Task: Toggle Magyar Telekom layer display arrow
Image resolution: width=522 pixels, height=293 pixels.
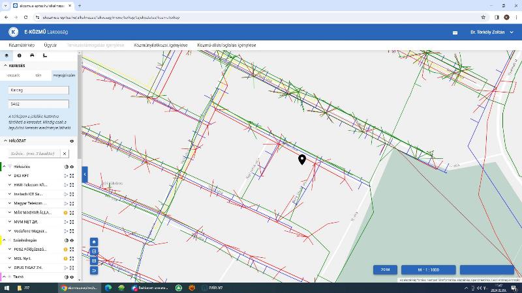Action: [66, 203]
